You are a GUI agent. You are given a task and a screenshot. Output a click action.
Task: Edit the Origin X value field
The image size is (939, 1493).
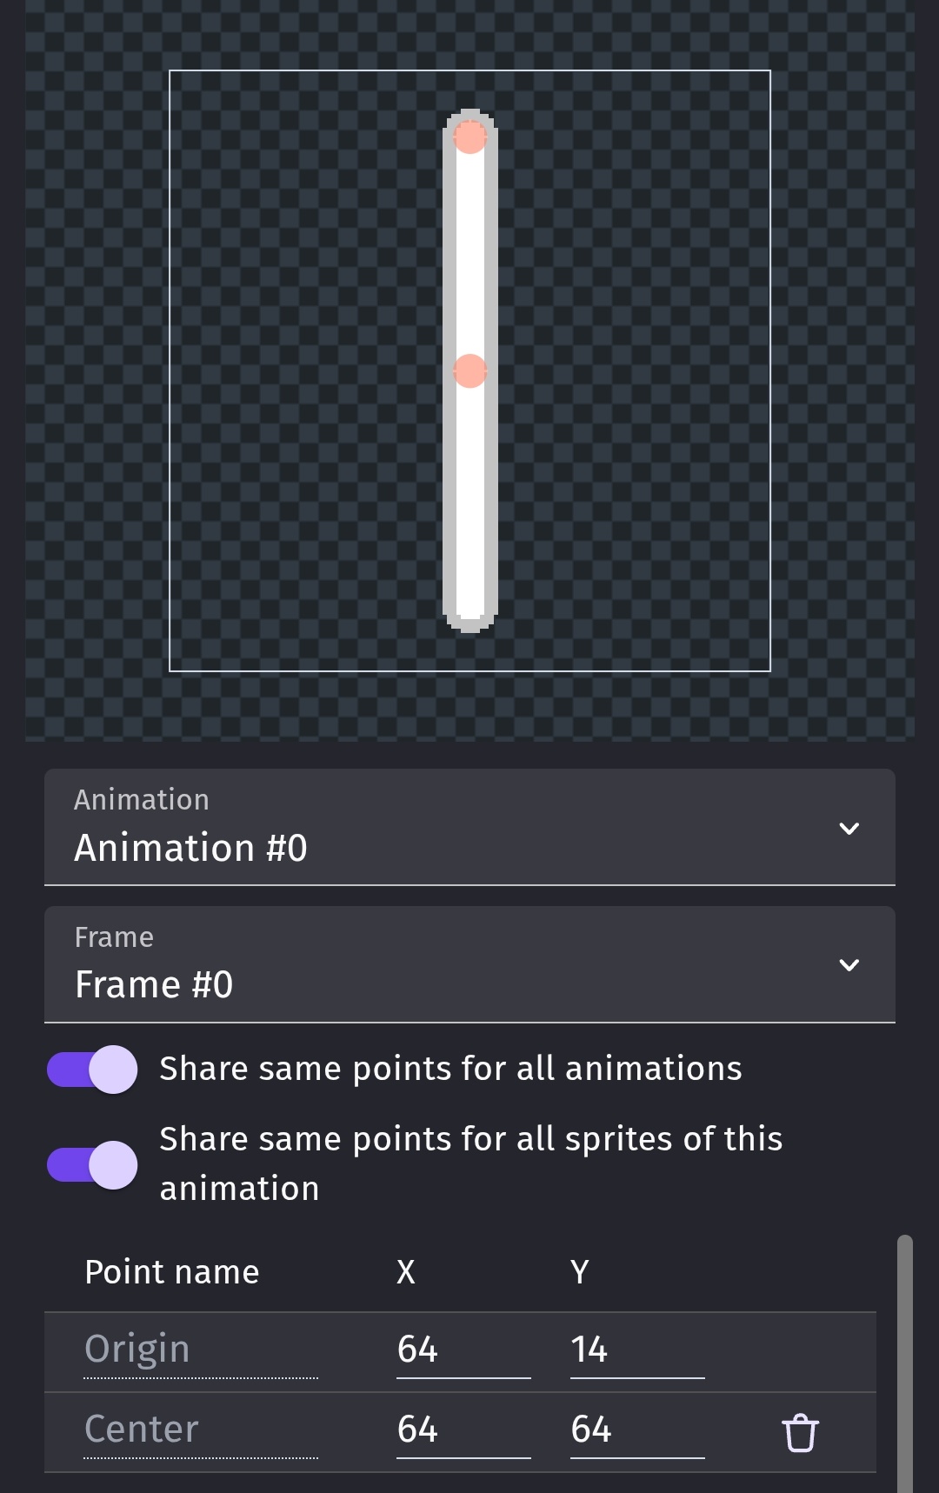(x=463, y=1350)
